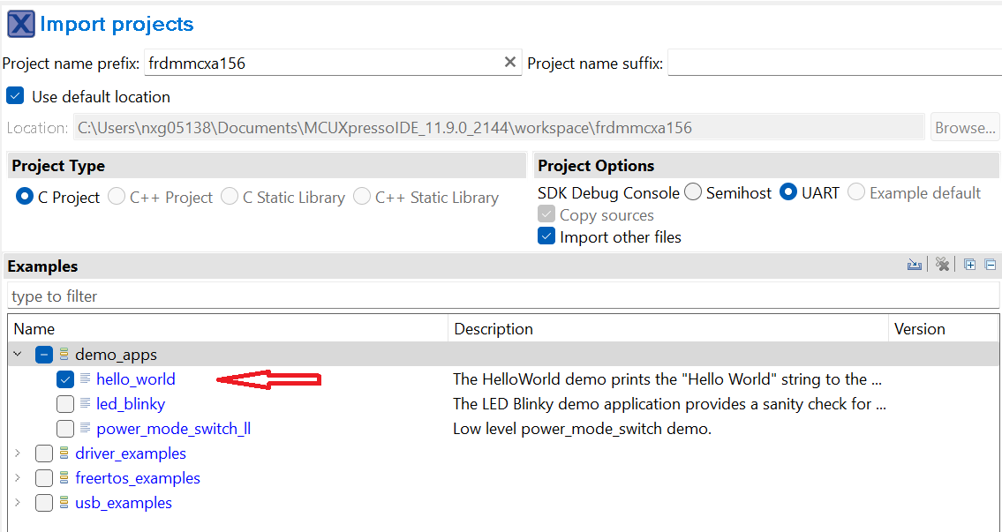Focus the type to filter box
Viewport: 1002px width, 532px height.
click(x=503, y=296)
